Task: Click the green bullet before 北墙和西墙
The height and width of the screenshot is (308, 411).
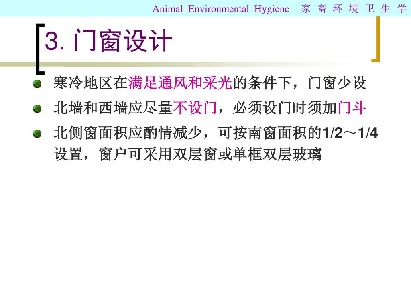Action: tap(37, 109)
